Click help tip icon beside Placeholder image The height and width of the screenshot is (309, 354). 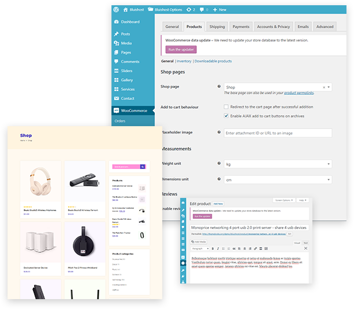coord(219,132)
